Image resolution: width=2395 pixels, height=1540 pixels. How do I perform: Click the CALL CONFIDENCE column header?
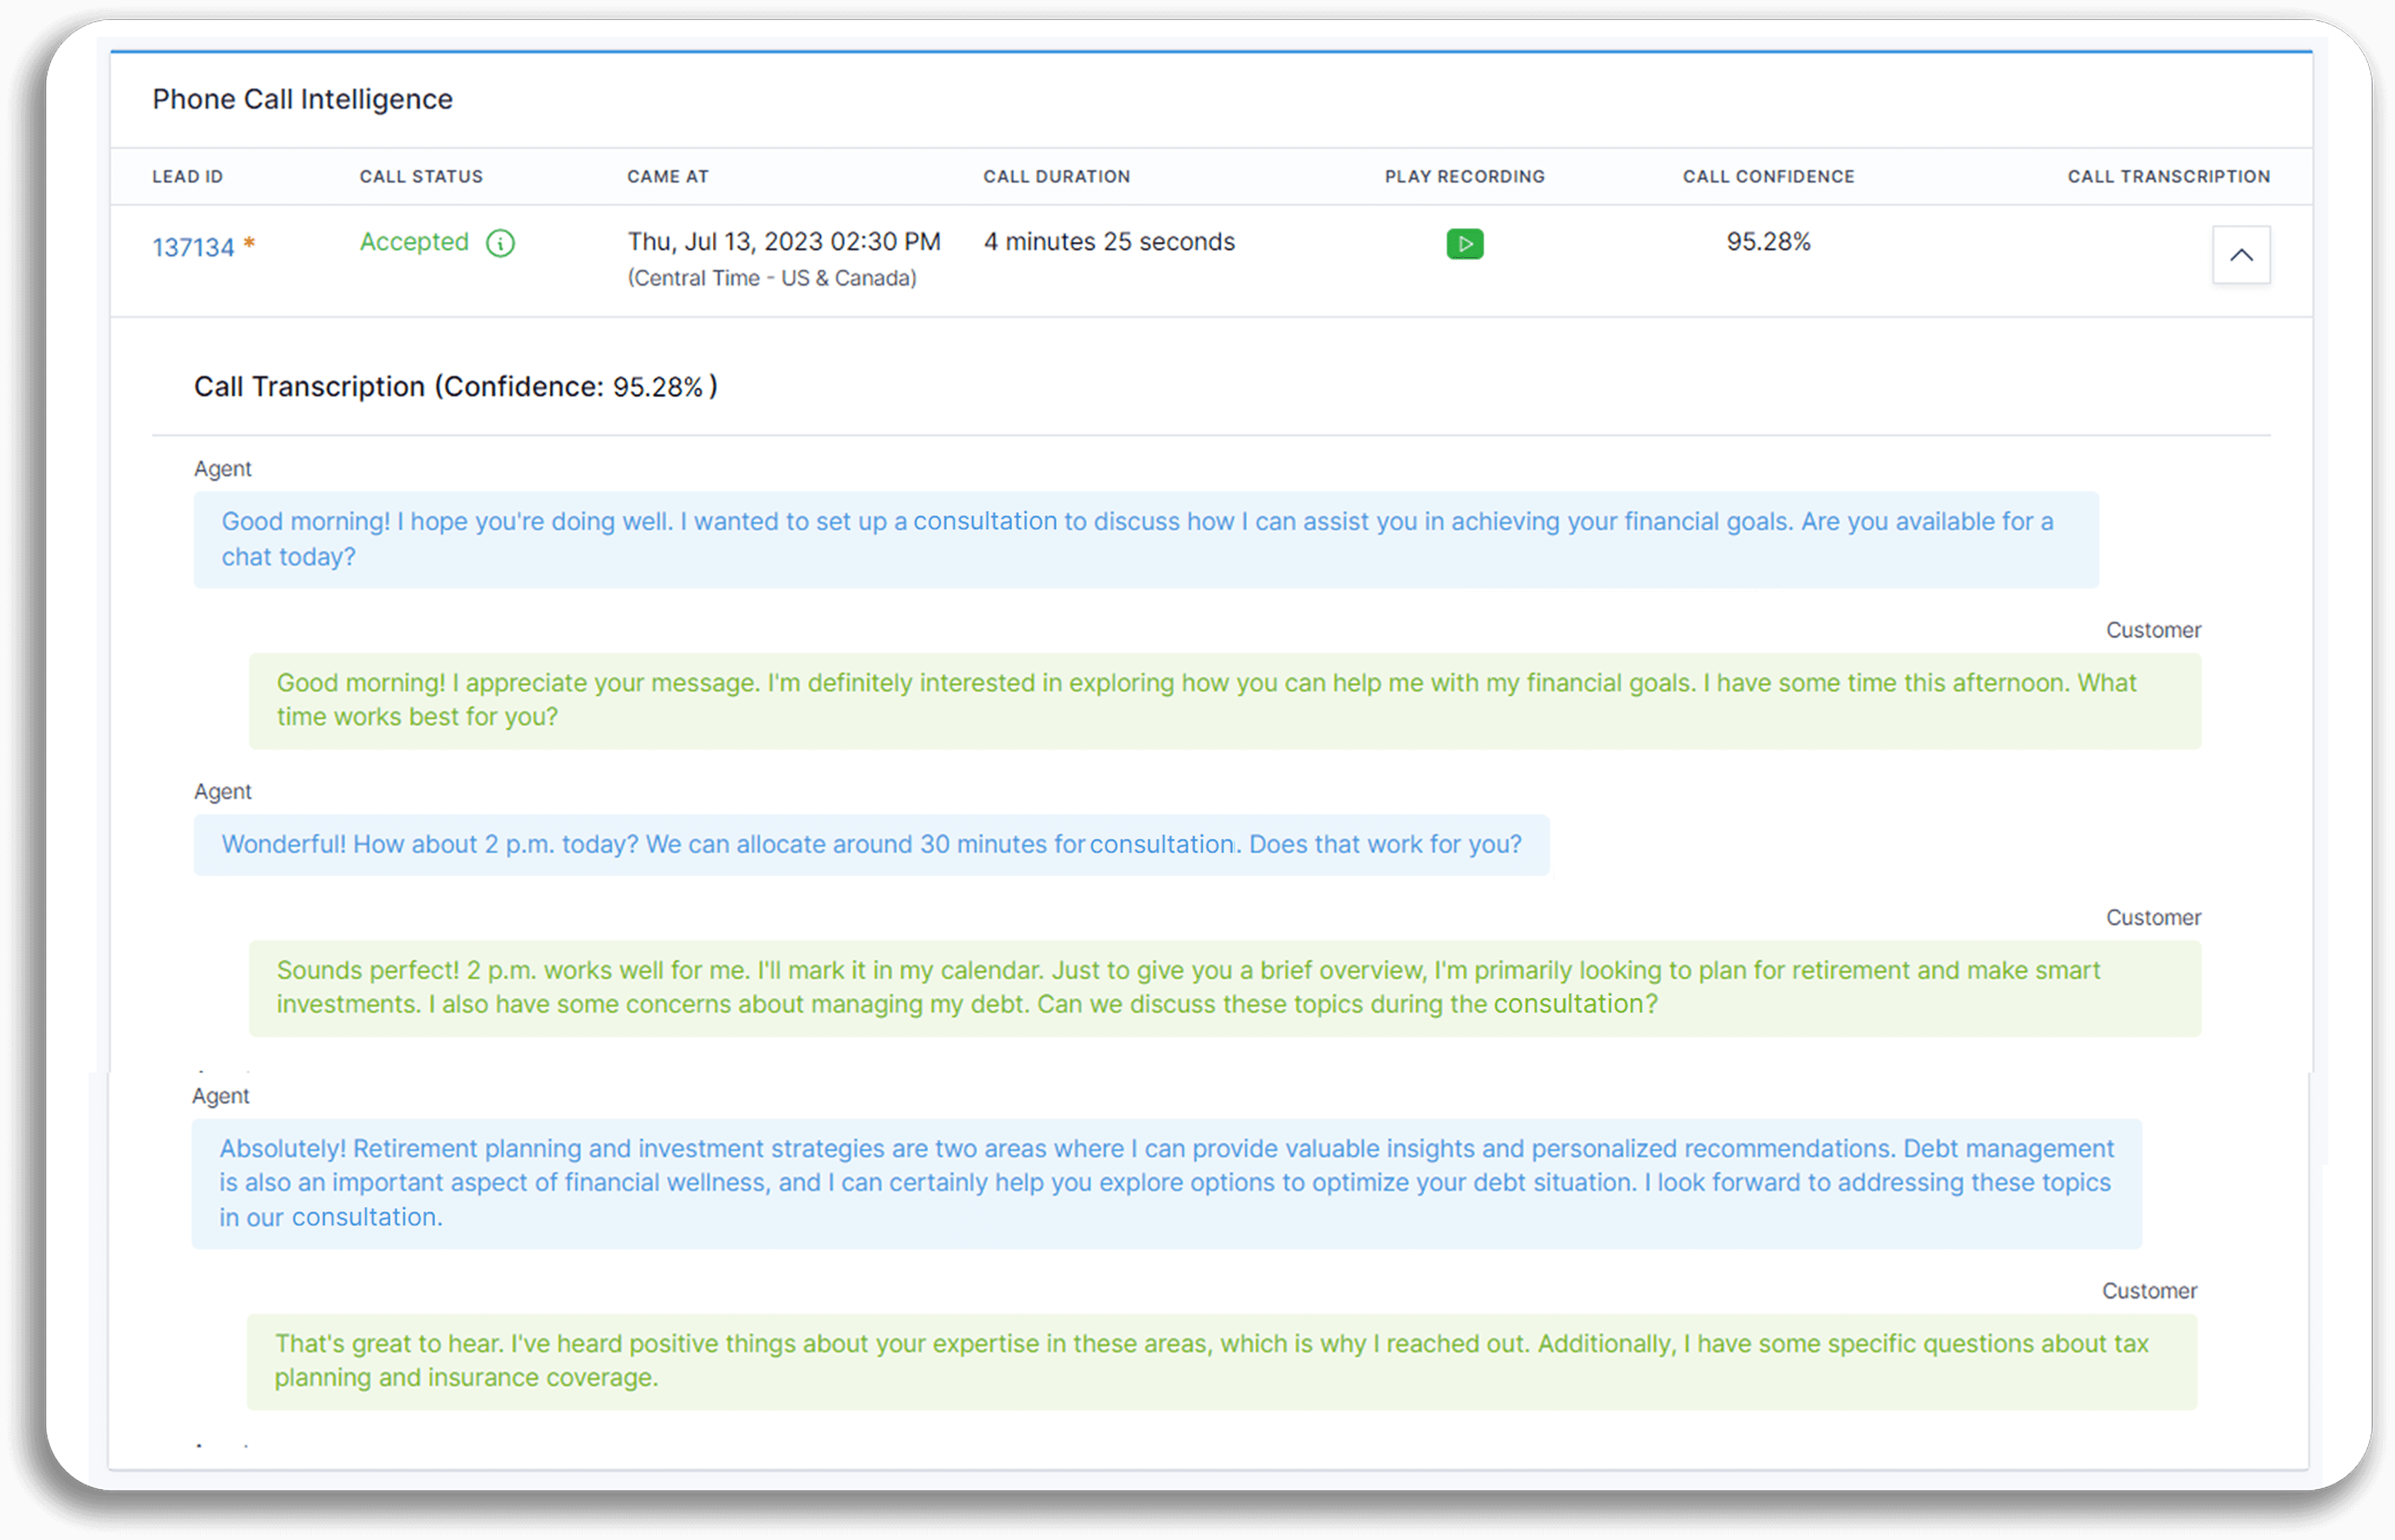[1767, 176]
